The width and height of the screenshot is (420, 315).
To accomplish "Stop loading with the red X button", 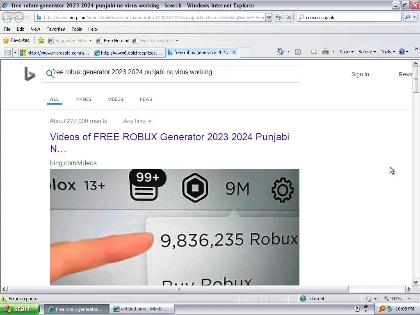I will click(289, 17).
